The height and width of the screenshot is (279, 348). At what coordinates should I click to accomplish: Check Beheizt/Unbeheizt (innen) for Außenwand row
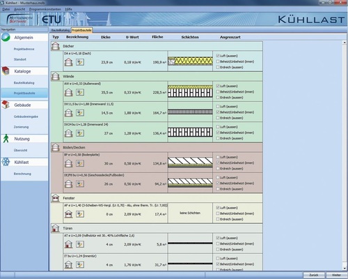coord(218,92)
